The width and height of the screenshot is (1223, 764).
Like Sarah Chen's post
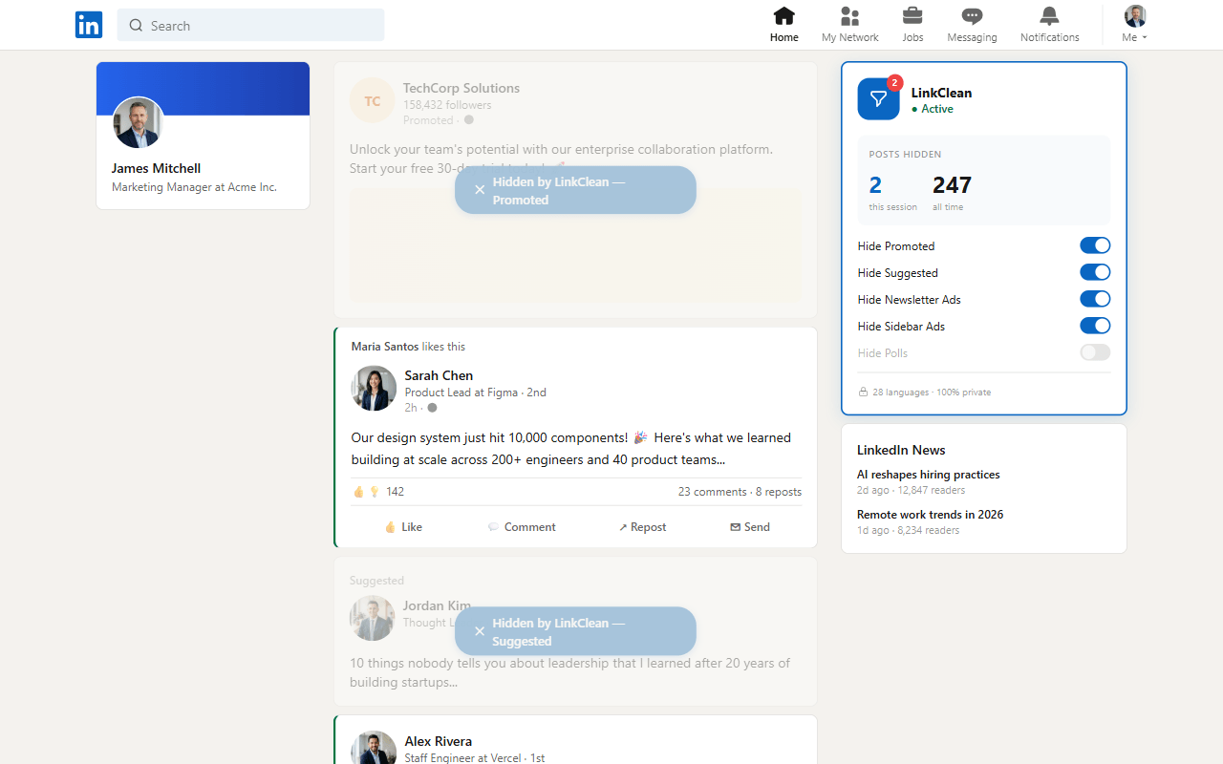point(403,527)
